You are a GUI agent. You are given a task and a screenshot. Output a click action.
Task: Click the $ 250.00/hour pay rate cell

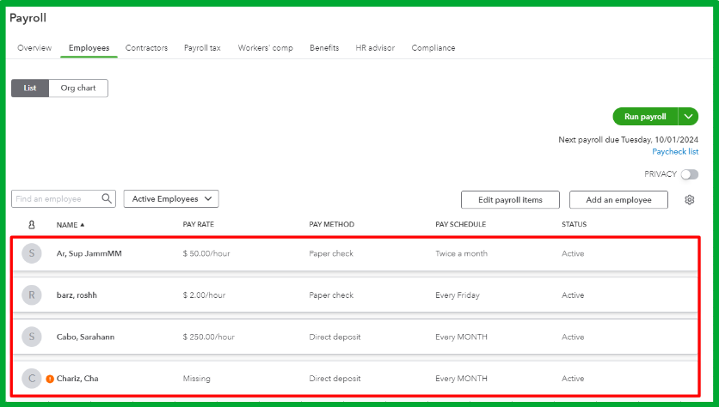tap(209, 337)
